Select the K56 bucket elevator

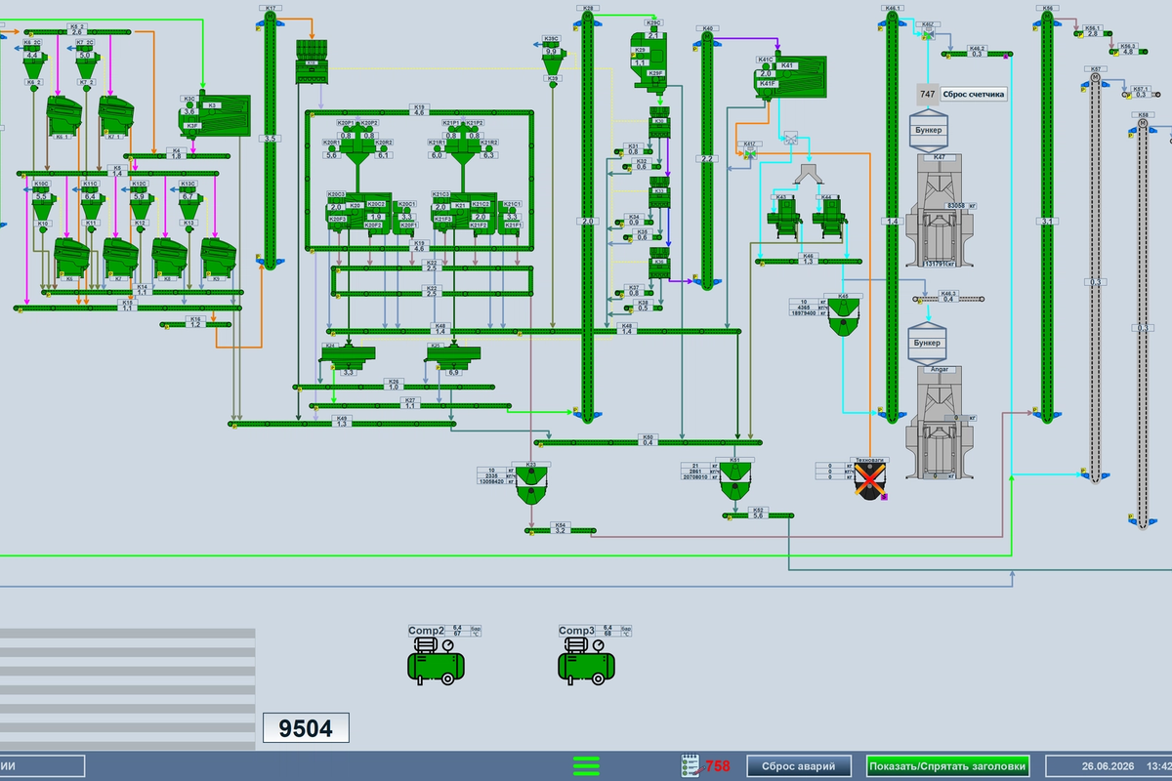pyautogui.click(x=1047, y=215)
